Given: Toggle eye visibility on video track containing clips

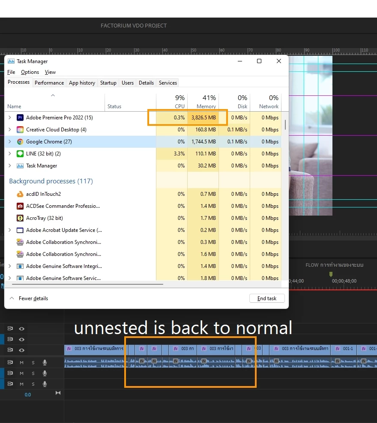Looking at the screenshot, I should coord(22,350).
